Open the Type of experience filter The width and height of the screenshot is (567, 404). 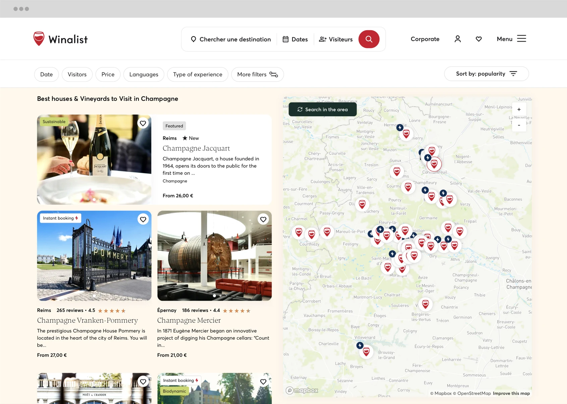[197, 74]
